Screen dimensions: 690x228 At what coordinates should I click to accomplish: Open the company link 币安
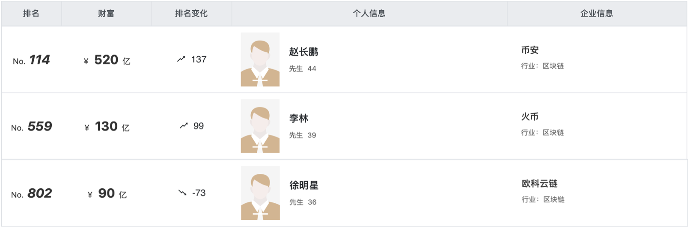pos(530,50)
